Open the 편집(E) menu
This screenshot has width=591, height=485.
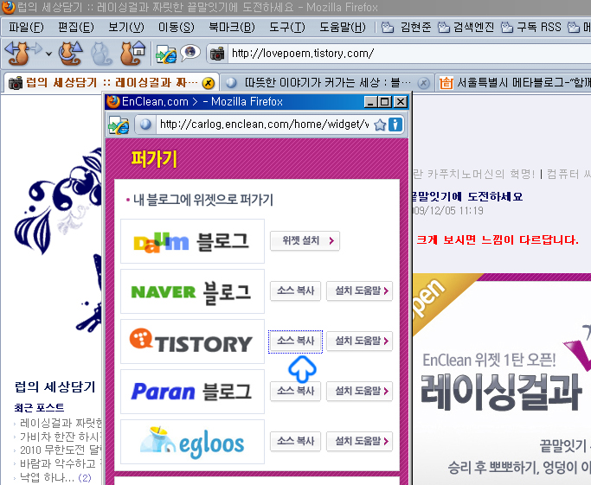click(x=76, y=27)
